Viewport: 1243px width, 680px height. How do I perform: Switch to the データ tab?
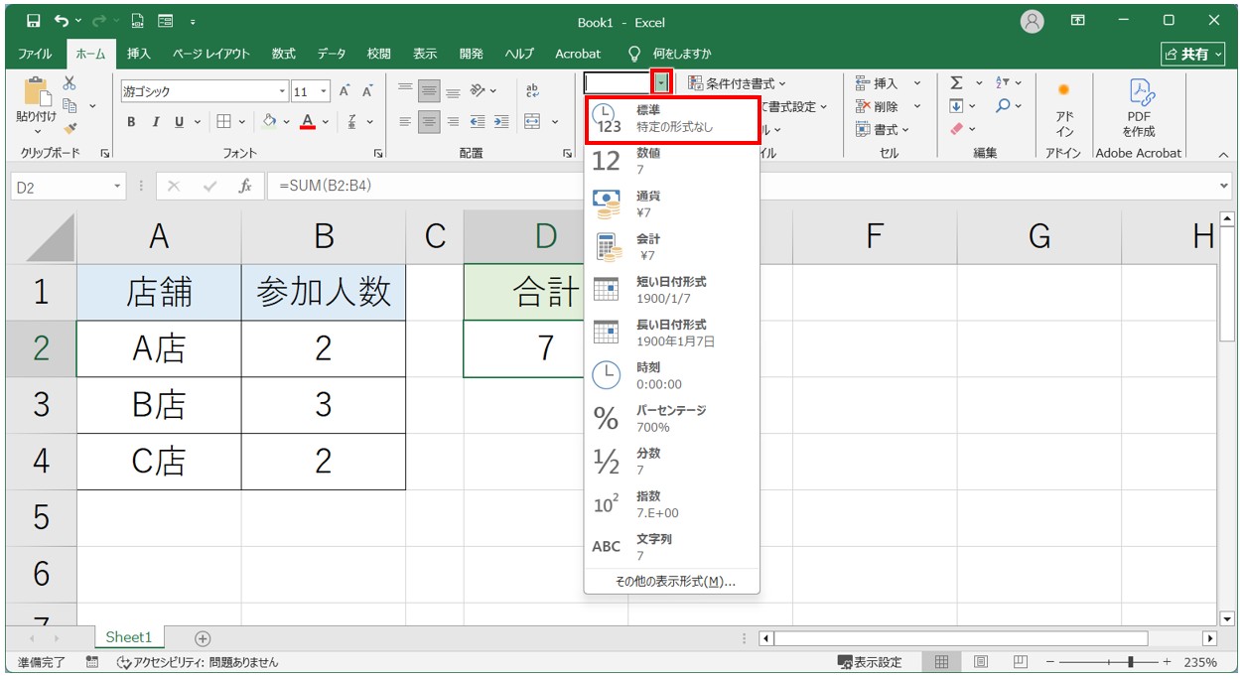tap(332, 54)
